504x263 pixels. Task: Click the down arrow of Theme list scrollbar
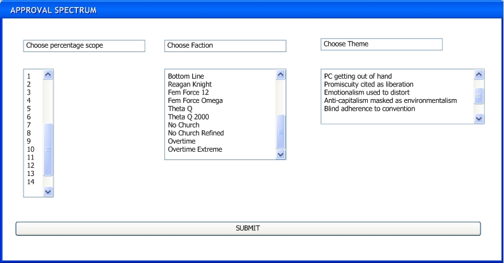(479, 118)
